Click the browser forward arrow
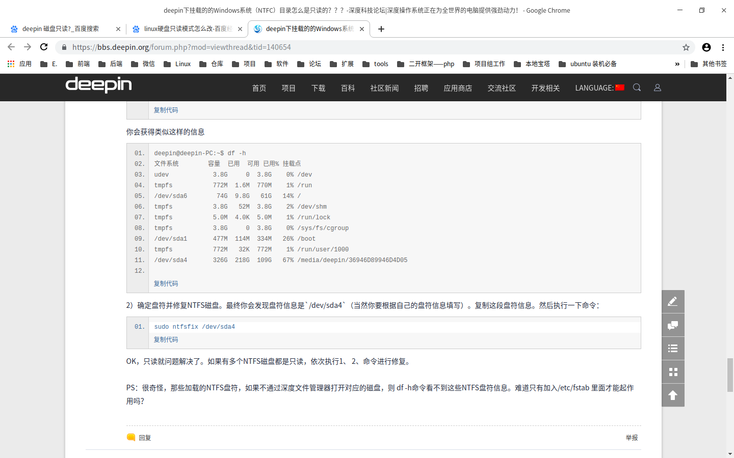The image size is (734, 458). pos(28,47)
